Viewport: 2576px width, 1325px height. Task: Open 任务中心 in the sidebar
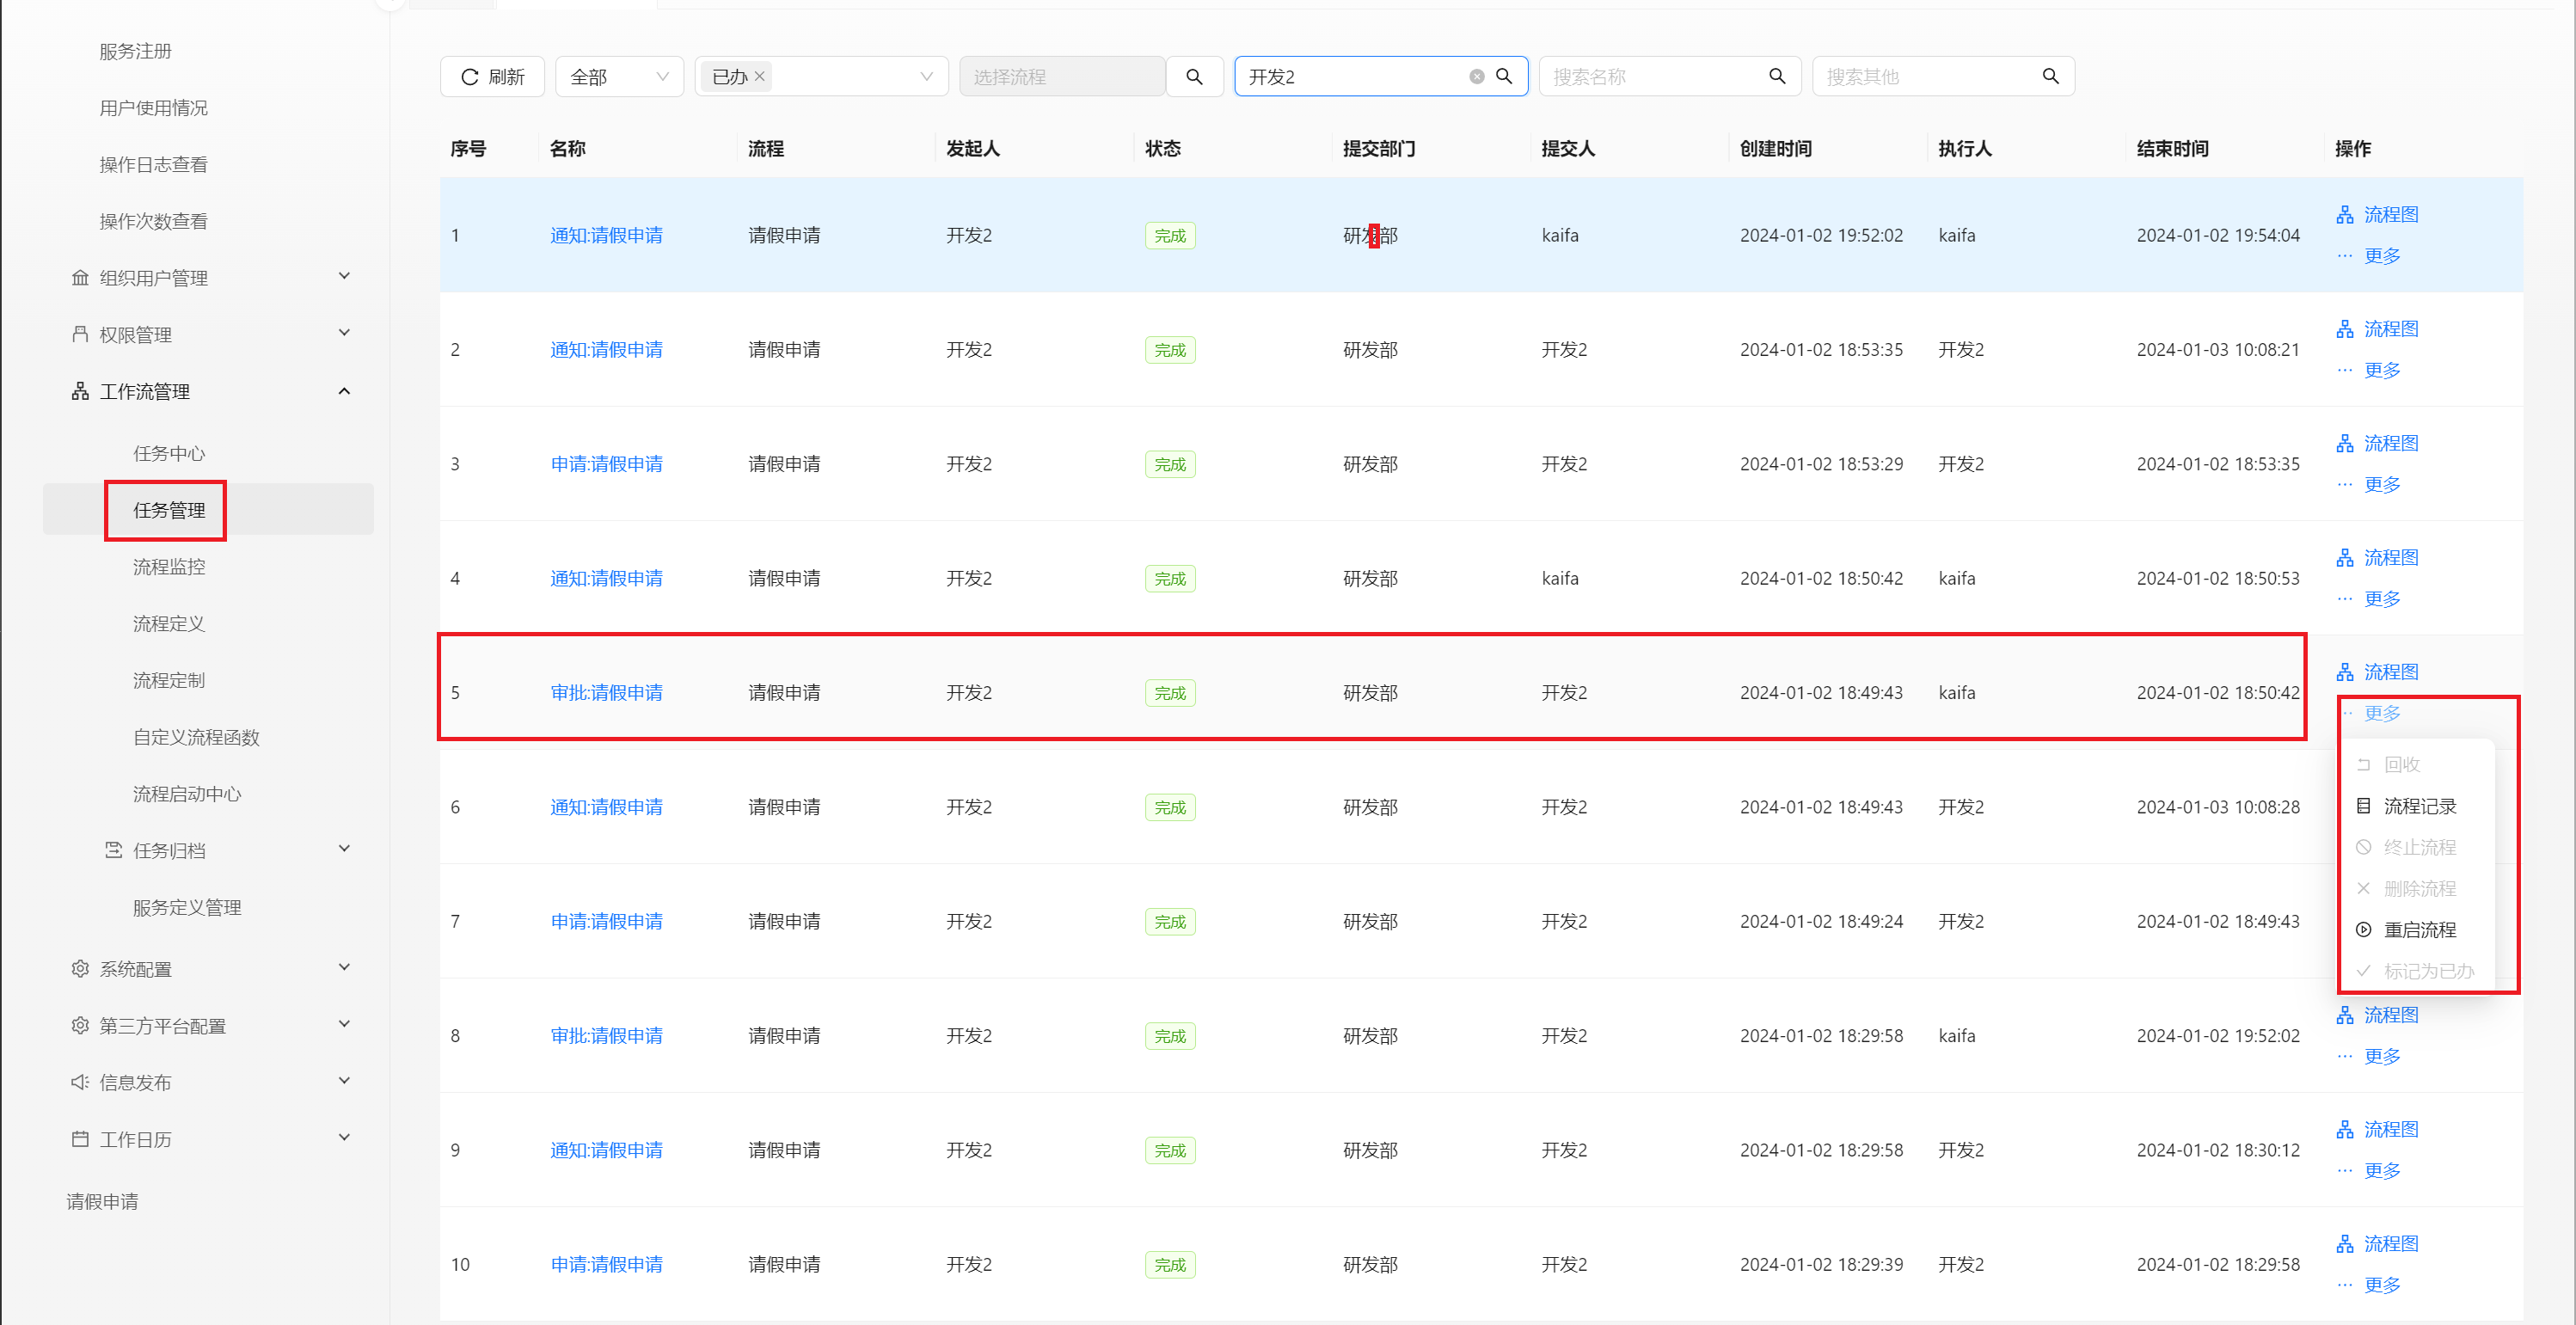tap(169, 454)
